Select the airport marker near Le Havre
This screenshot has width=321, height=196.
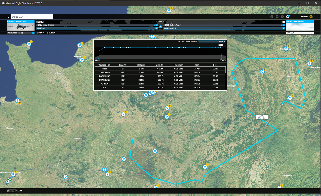pos(82,60)
